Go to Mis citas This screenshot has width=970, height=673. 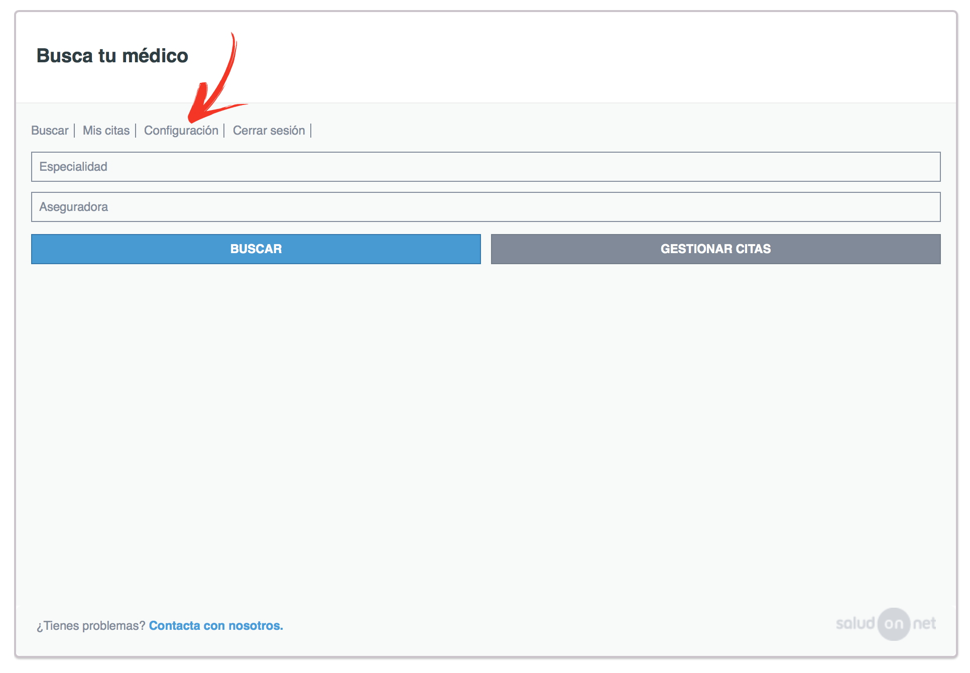point(106,131)
